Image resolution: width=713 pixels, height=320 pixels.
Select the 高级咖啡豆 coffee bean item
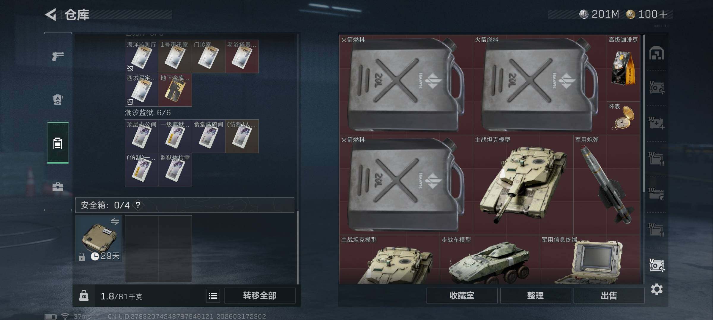point(623,68)
